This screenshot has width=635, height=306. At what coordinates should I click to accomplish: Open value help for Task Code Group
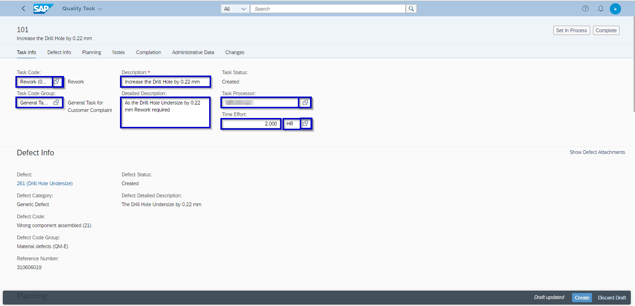[x=56, y=103]
